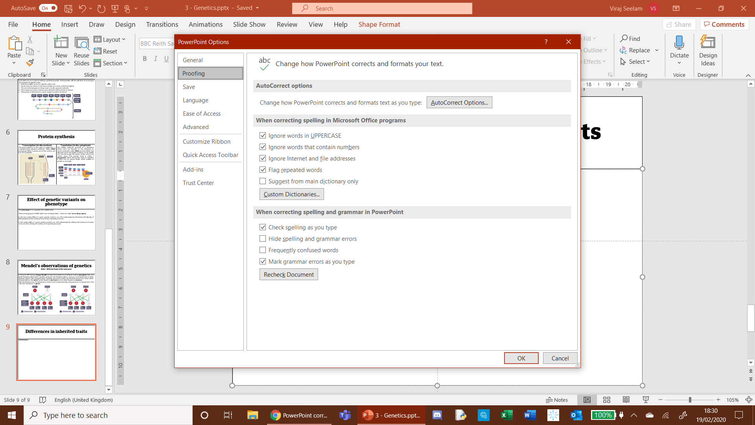Click the Search box in title bar
Image resolution: width=755 pixels, height=425 pixels.
(x=382, y=8)
